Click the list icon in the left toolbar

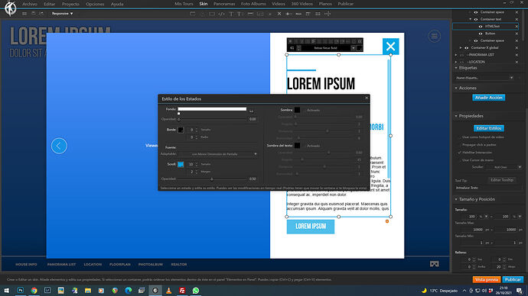pos(24,14)
